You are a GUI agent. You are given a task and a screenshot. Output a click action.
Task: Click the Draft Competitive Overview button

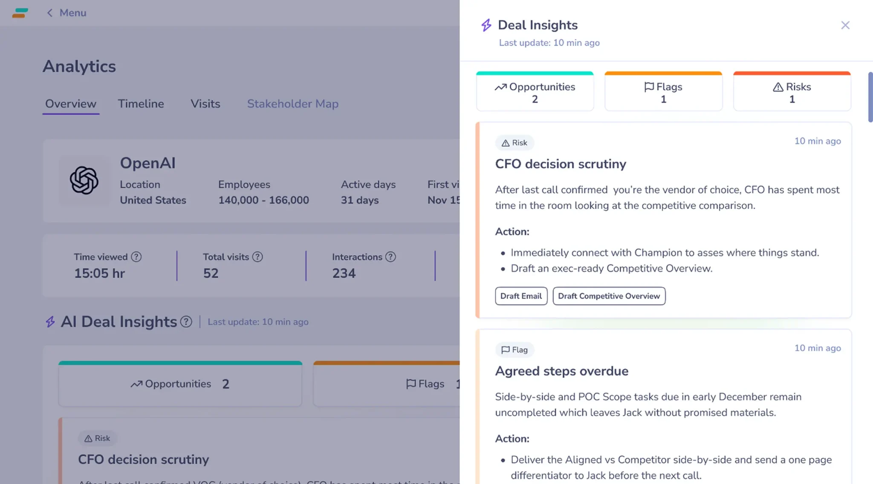point(609,296)
